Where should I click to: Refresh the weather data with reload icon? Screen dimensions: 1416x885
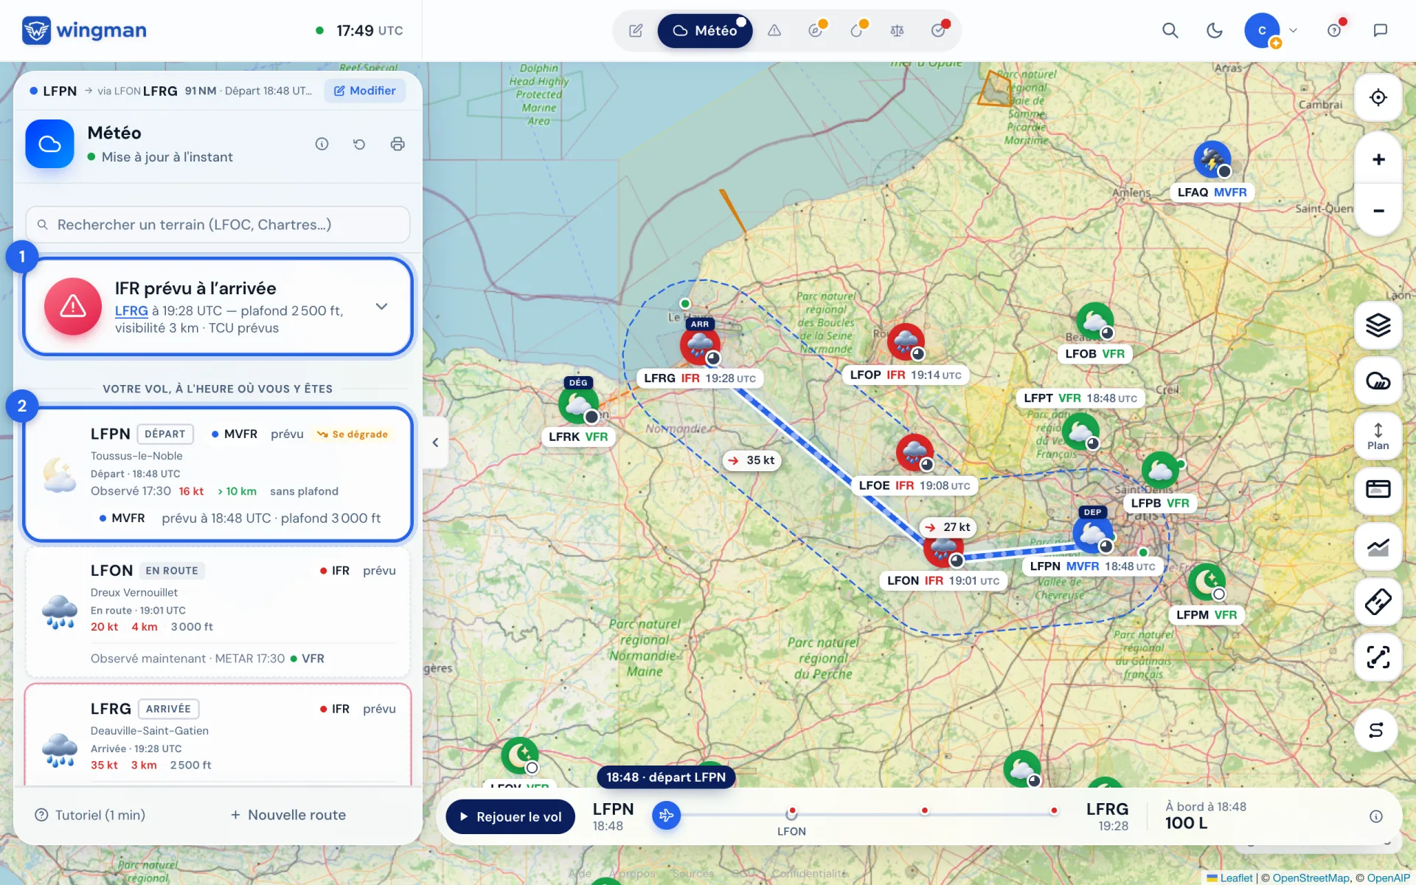tap(359, 144)
